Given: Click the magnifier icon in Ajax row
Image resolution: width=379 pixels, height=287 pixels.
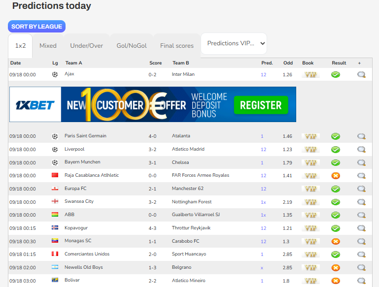Looking at the screenshot, I should [361, 75].
